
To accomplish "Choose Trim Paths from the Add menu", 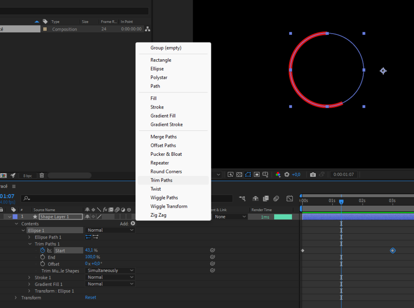I will coord(161,180).
